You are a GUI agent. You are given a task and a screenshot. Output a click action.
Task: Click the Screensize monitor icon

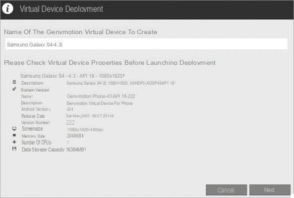[14, 129]
